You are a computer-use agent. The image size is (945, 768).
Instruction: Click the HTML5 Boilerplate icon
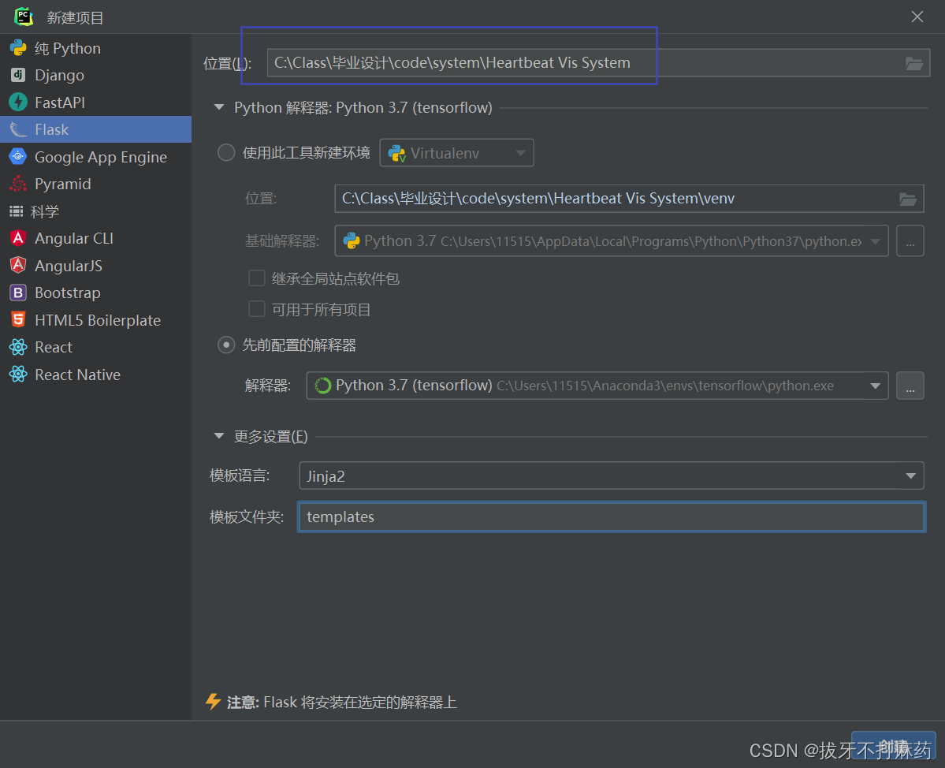[18, 319]
